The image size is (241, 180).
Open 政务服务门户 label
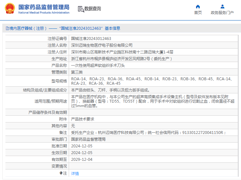[x=222, y=12]
